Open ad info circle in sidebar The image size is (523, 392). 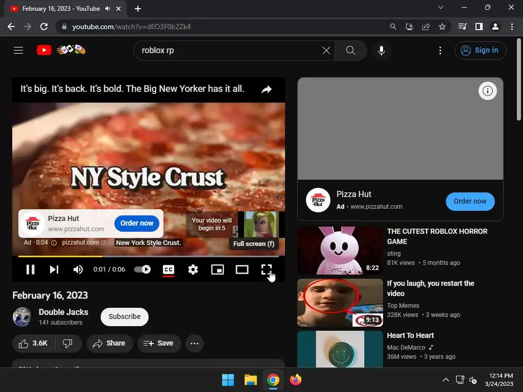pyautogui.click(x=488, y=91)
